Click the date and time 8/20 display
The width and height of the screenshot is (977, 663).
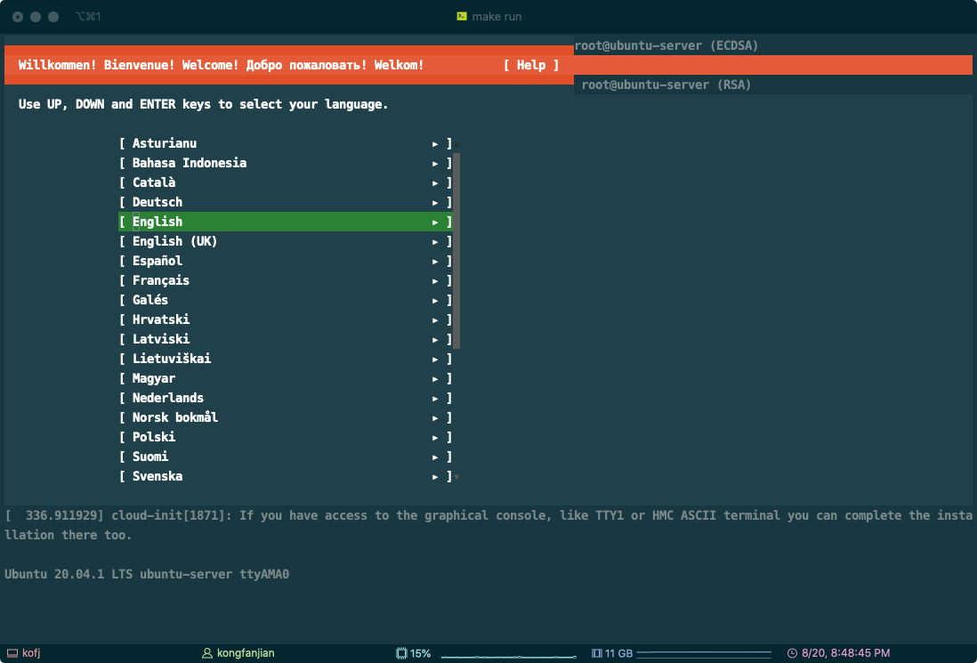point(845,653)
